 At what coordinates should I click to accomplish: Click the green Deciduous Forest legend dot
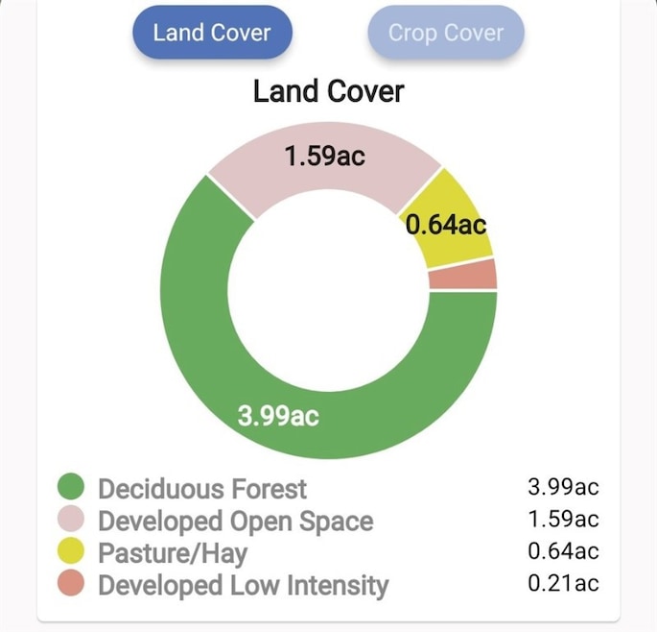coord(71,487)
